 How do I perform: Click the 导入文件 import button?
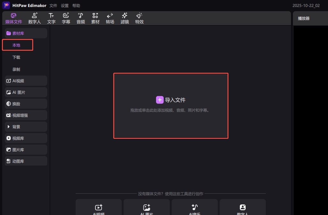171,100
